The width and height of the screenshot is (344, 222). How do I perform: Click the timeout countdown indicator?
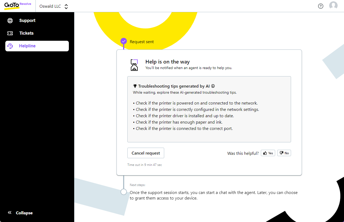point(145,165)
